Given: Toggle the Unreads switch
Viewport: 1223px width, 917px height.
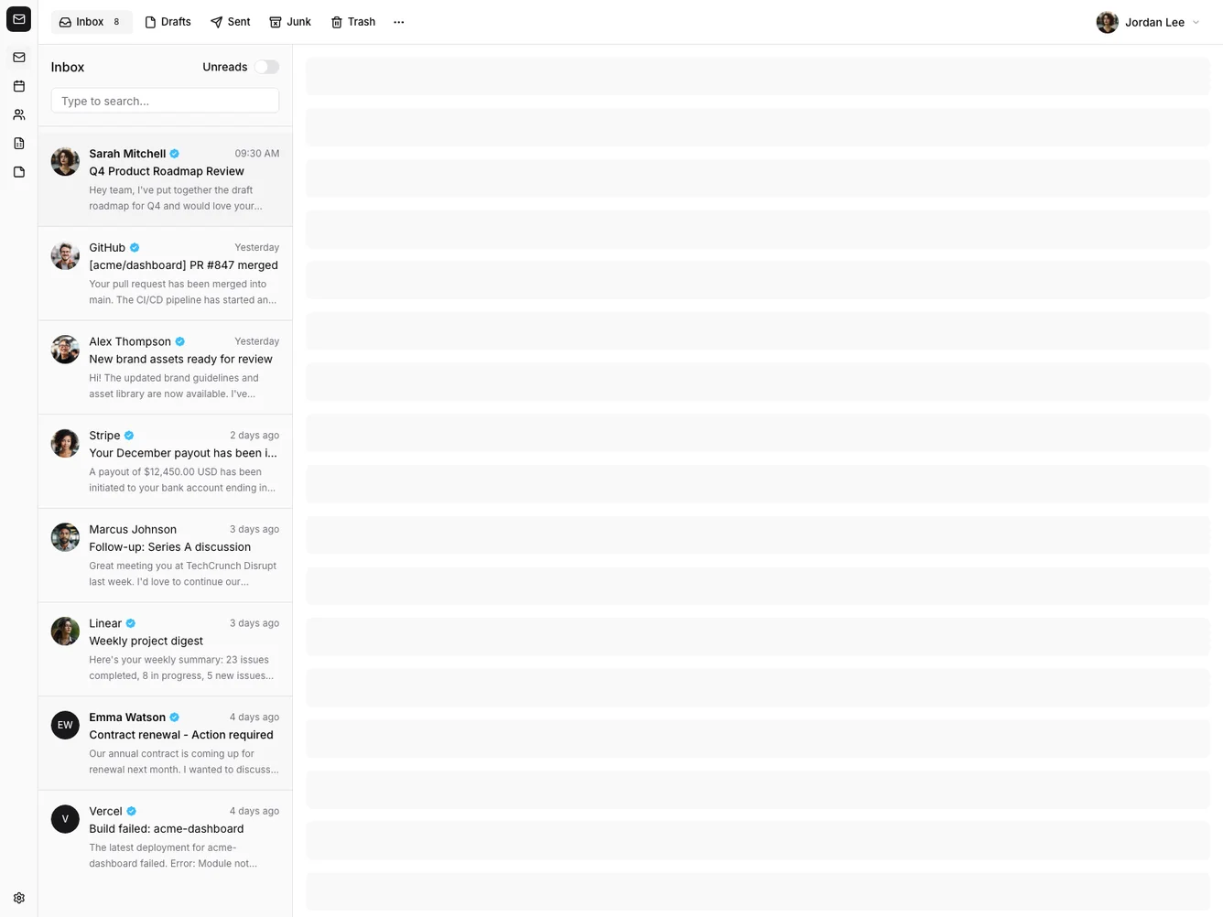Looking at the screenshot, I should pos(266,67).
